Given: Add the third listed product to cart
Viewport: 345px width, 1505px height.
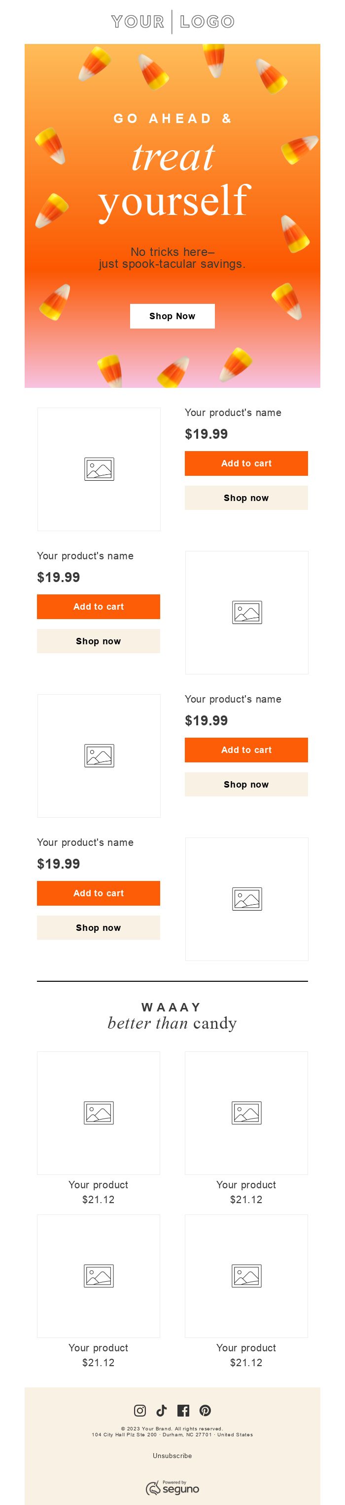Looking at the screenshot, I should click(246, 750).
